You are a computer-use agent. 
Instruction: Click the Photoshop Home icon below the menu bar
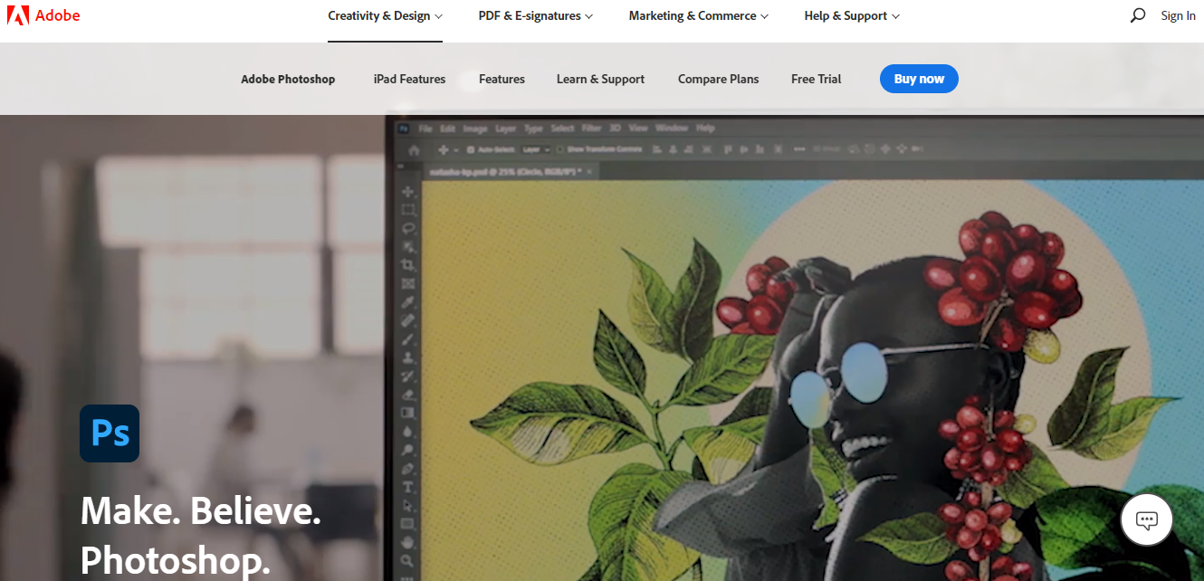[415, 148]
